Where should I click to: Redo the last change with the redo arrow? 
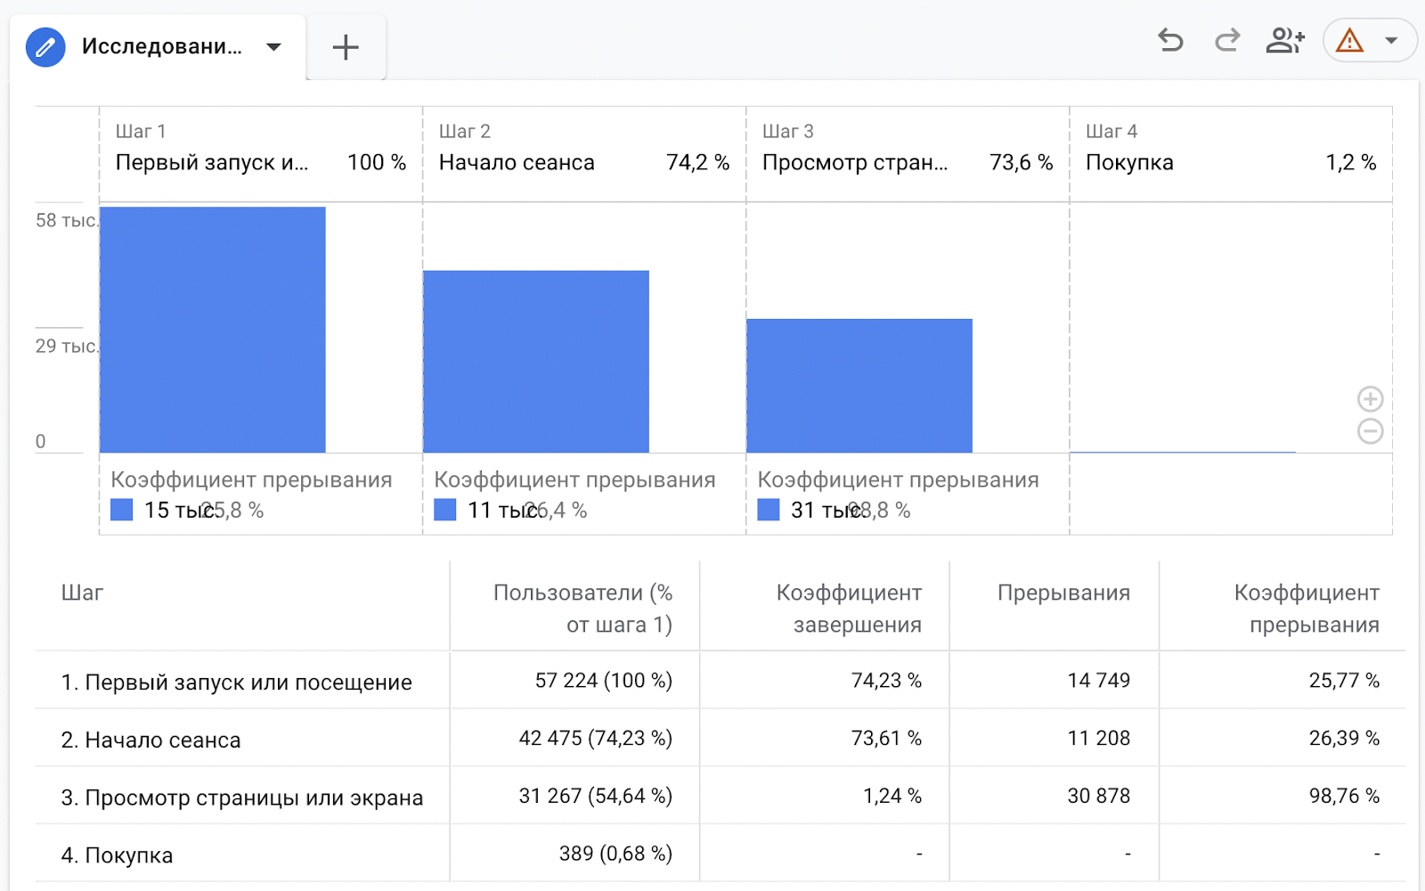tap(1226, 41)
